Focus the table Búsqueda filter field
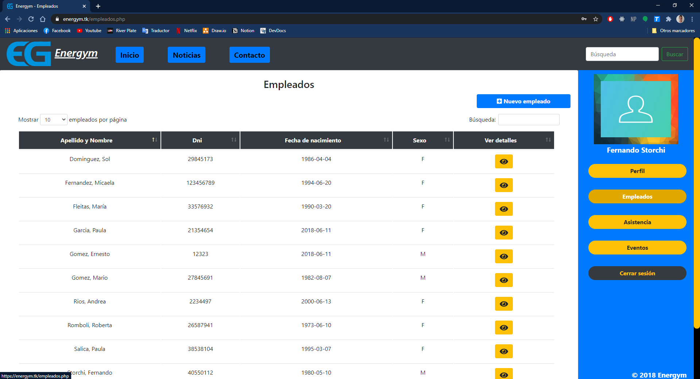The height and width of the screenshot is (379, 700). (529, 120)
